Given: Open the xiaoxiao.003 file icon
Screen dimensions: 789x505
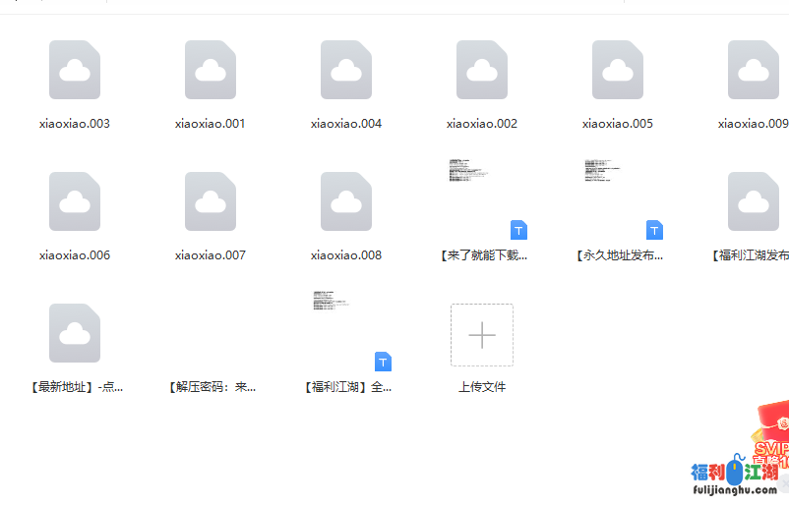Looking at the screenshot, I should tap(75, 70).
